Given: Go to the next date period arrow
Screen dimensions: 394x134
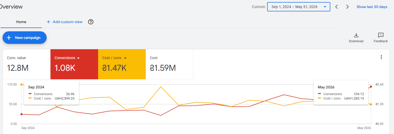Looking at the screenshot, I should coord(347,7).
